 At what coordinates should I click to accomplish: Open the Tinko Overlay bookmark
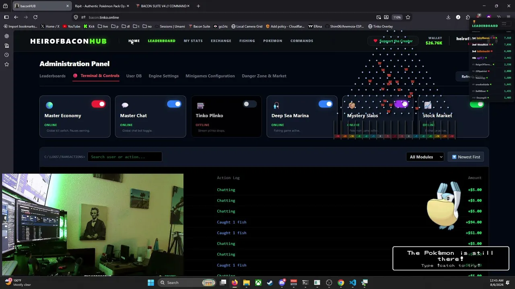pos(380,26)
